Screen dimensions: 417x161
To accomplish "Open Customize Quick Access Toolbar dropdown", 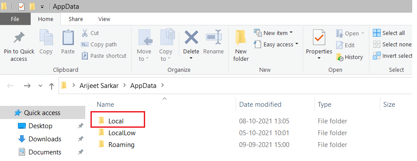I will pyautogui.click(x=42, y=7).
